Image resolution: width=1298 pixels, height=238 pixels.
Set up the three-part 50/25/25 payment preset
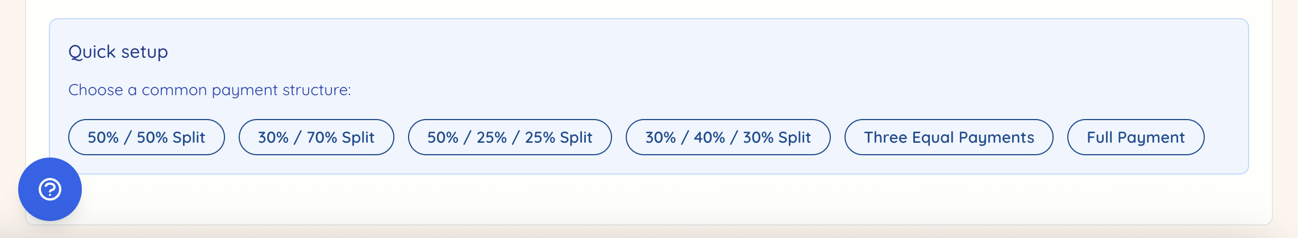(510, 137)
